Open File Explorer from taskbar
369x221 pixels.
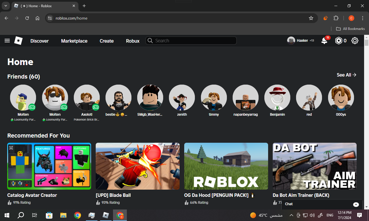tap(63, 215)
